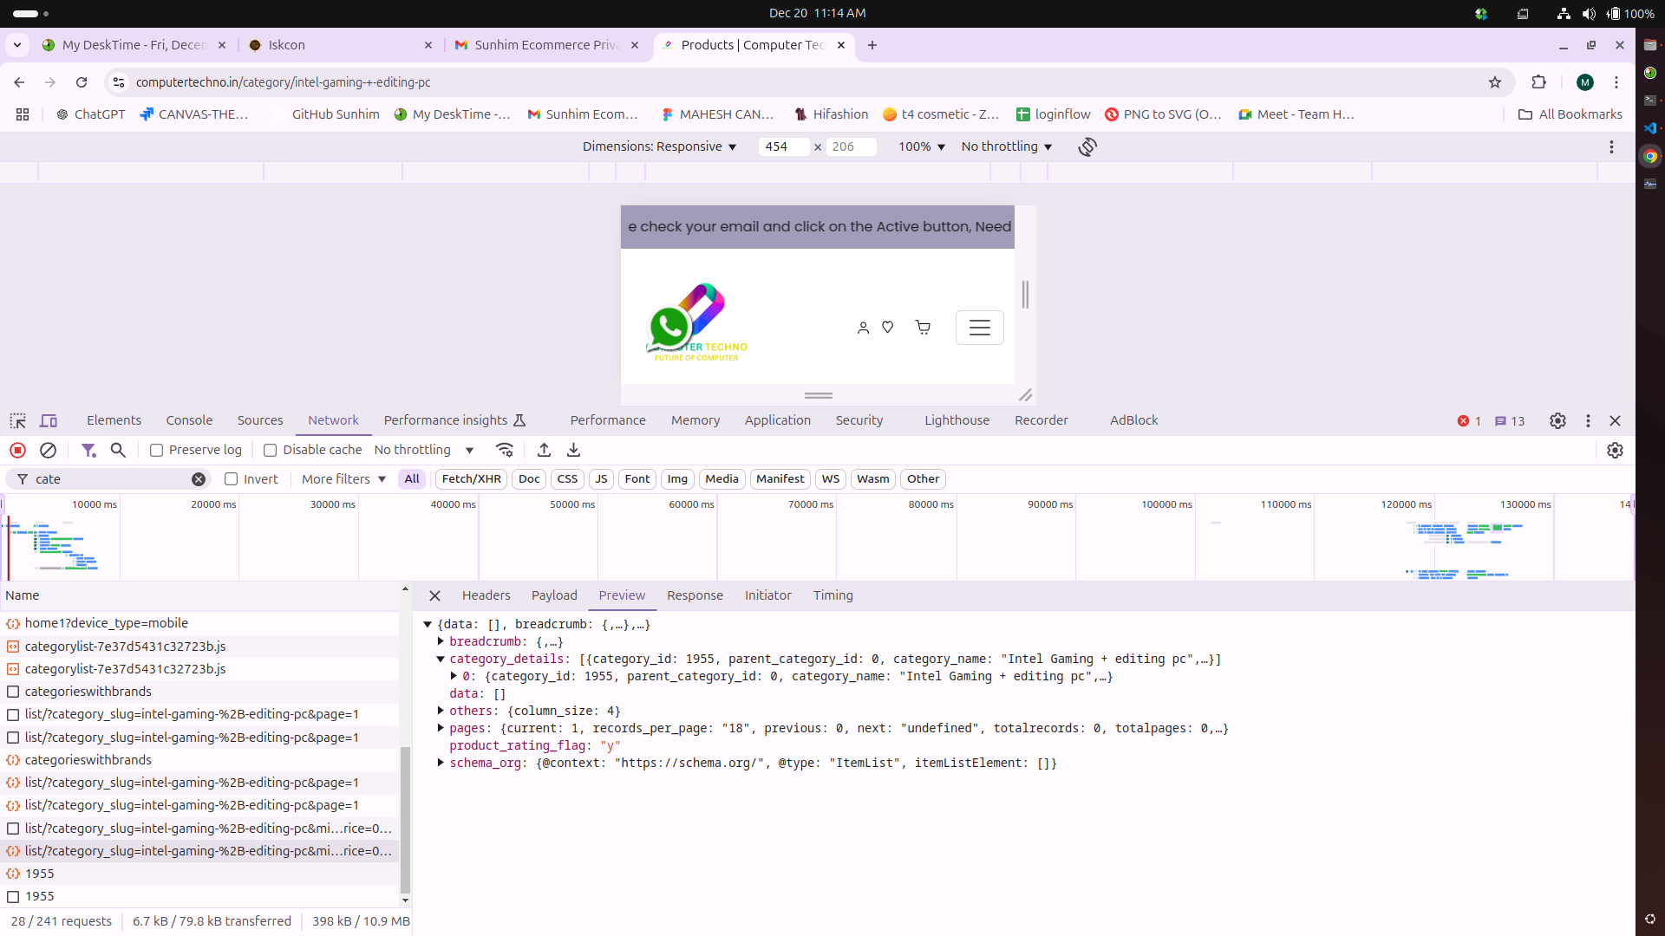The height and width of the screenshot is (936, 1665).
Task: Switch to the Elements panel
Action: click(114, 421)
